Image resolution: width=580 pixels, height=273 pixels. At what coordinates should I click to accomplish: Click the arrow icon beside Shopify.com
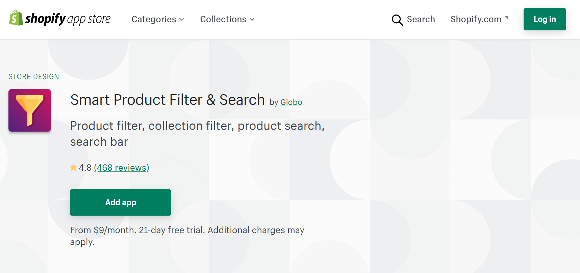pos(507,18)
